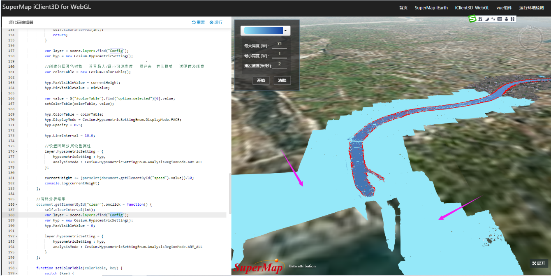Screen dimensions: 551x276
Task: Open the iClient3D-WebGL menu item
Action: [x=472, y=8]
